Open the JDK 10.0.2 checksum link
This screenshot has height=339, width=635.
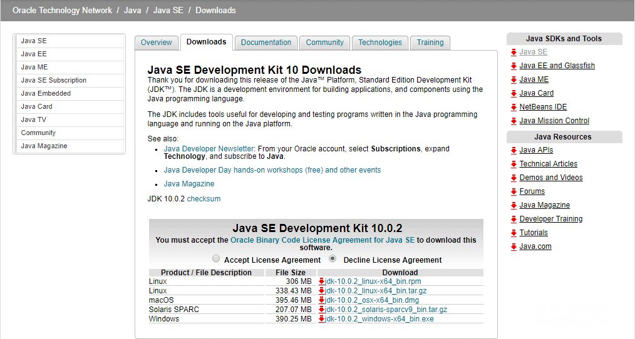click(x=204, y=199)
